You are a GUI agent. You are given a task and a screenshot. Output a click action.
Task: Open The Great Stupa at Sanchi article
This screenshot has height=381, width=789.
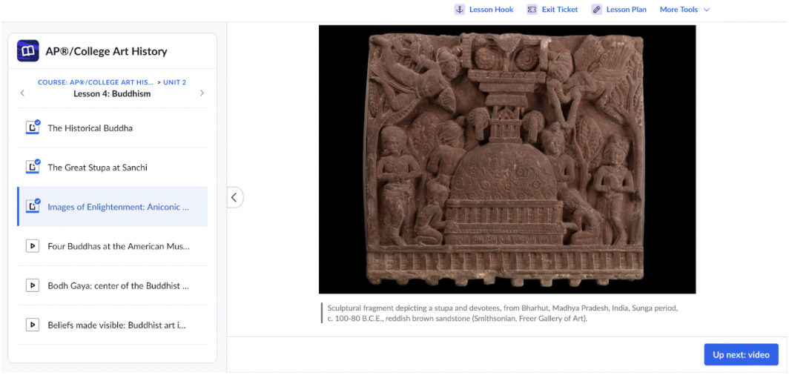pyautogui.click(x=112, y=167)
